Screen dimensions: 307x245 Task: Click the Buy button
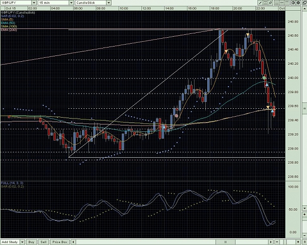coord(31,242)
